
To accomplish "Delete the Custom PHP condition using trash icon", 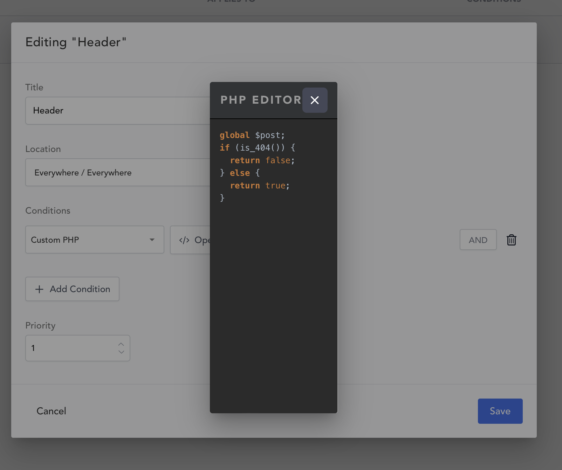I will pyautogui.click(x=511, y=240).
